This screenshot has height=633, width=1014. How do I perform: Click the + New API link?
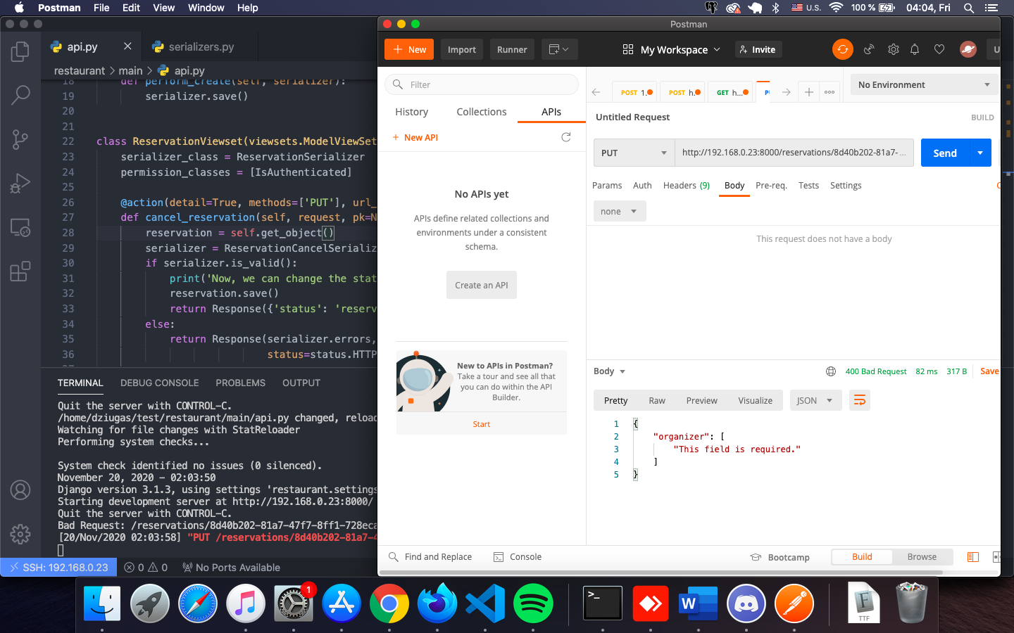(x=415, y=137)
